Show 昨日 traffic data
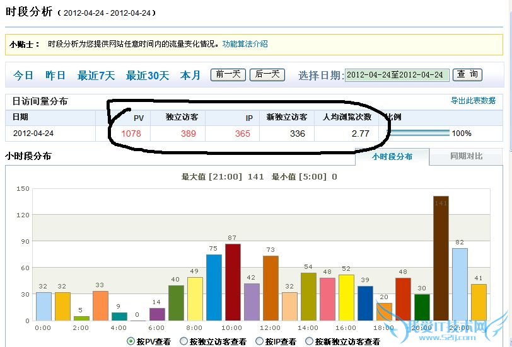The image size is (512, 347). point(55,76)
